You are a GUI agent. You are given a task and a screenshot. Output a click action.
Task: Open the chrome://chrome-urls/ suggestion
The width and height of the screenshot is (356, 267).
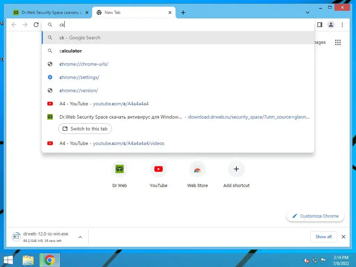(178, 64)
